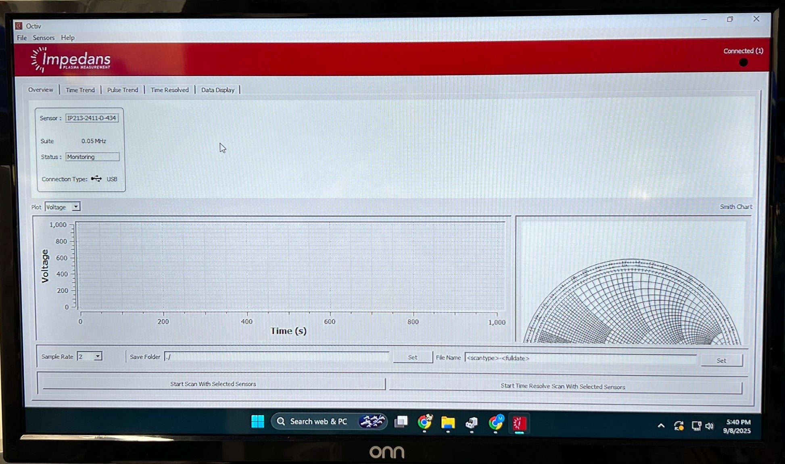
Task: Click the black connection status indicator
Action: (x=743, y=63)
